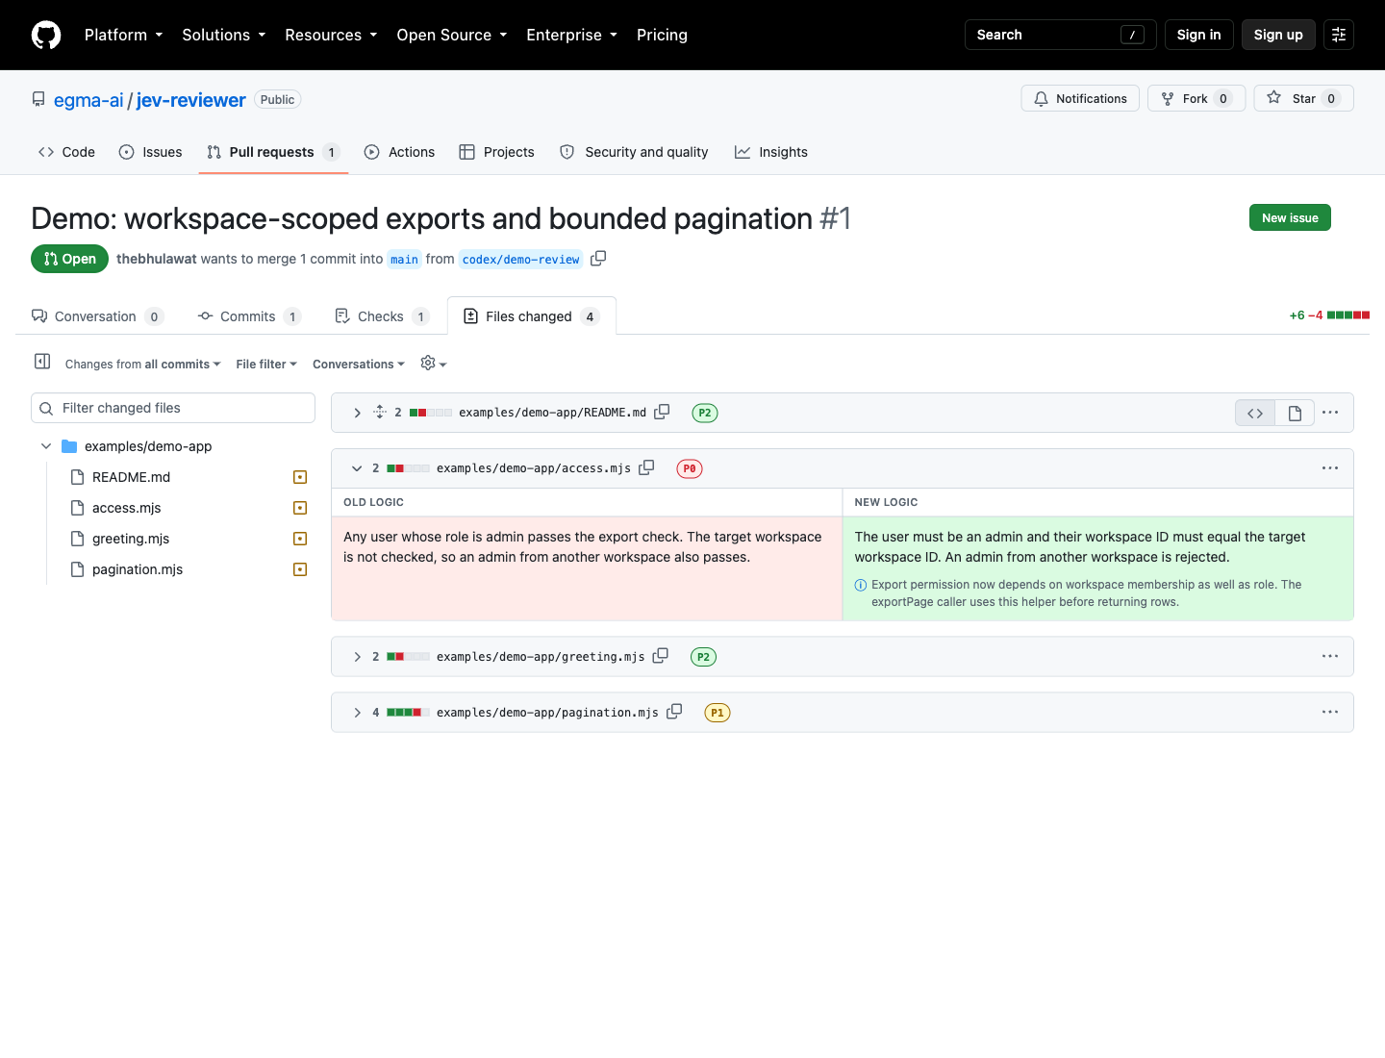The height and width of the screenshot is (1058, 1385).
Task: Open Platform menu in header
Action: coord(124,35)
